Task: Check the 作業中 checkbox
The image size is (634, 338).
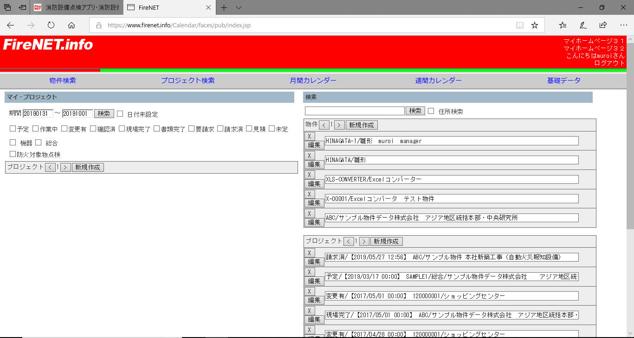Action: (x=36, y=129)
